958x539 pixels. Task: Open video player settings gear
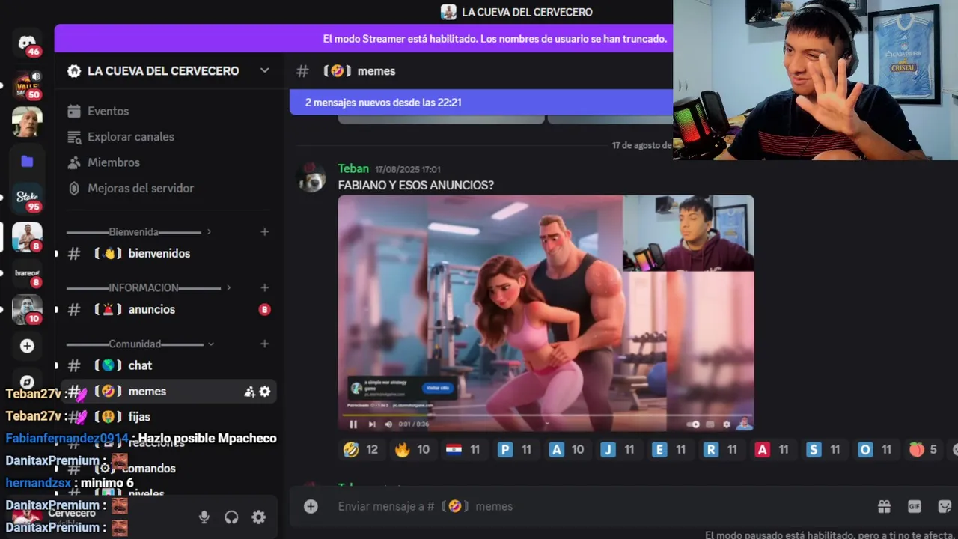(x=726, y=424)
